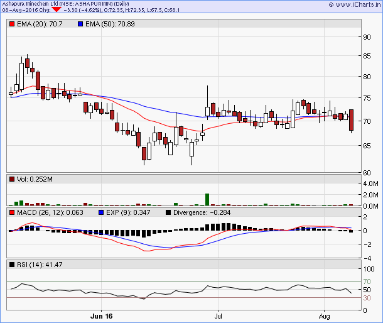
Task: Click the -4 MACD axis label
Action: pyautogui.click(x=367, y=258)
